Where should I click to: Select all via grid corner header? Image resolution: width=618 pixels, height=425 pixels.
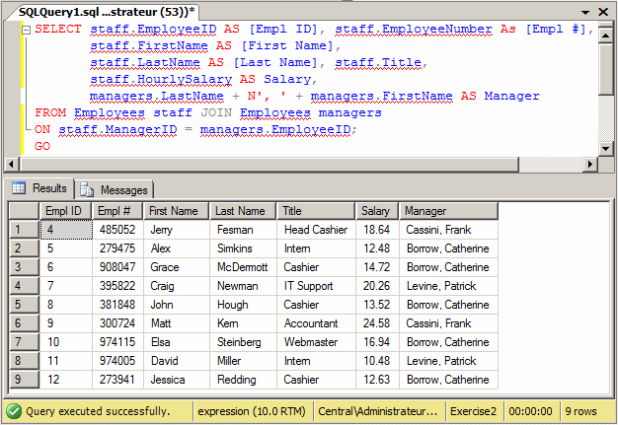pos(24,211)
